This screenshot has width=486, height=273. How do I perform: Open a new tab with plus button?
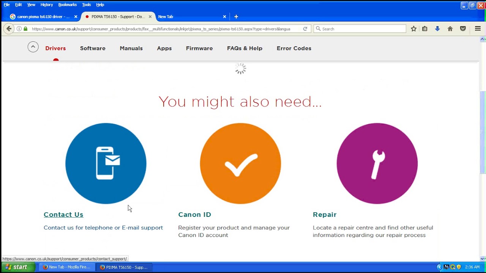point(236,17)
